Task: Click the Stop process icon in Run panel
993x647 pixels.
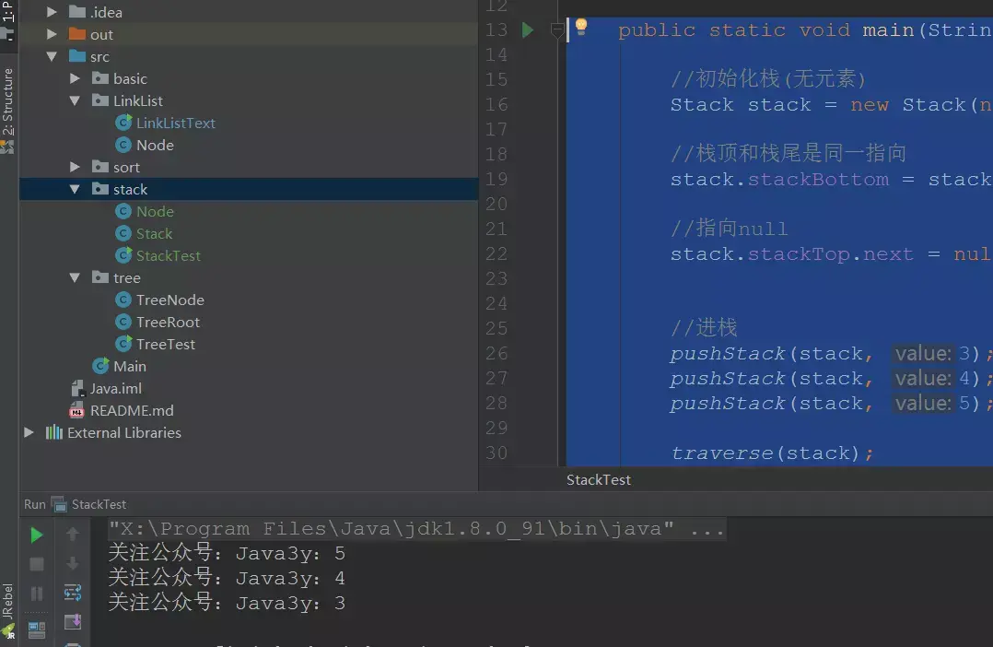Action: (36, 564)
